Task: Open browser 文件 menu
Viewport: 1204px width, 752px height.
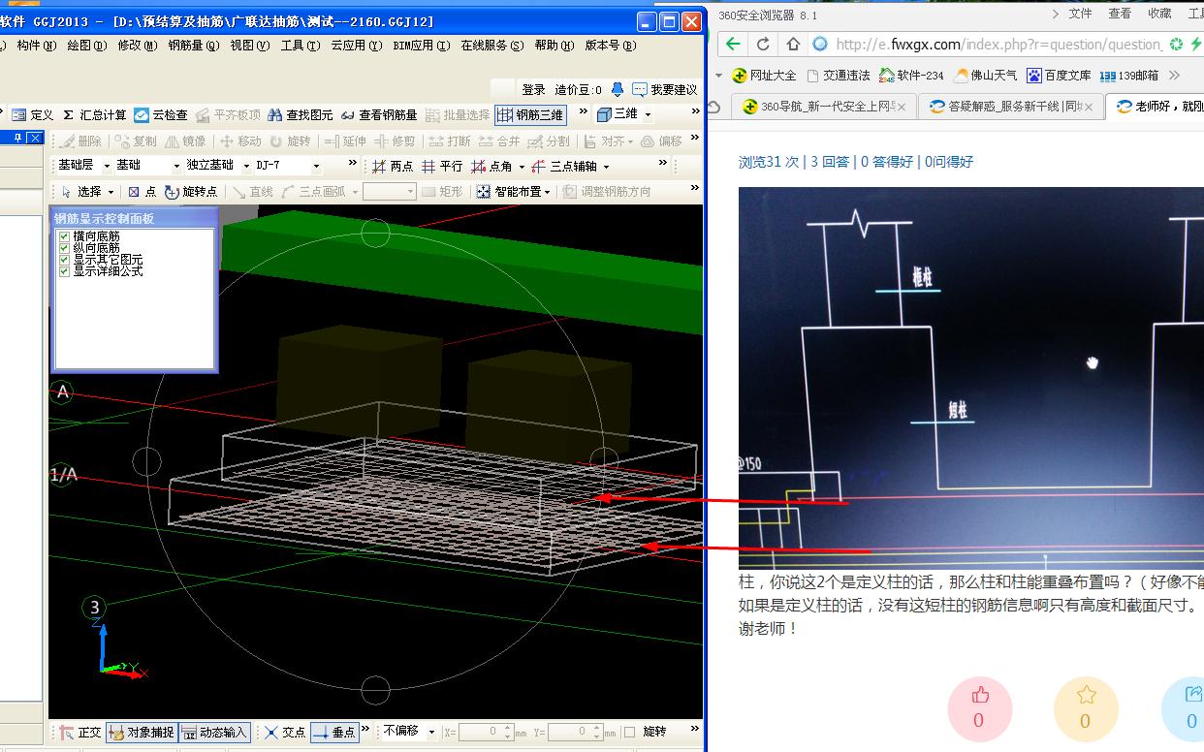Action: pyautogui.click(x=1080, y=14)
